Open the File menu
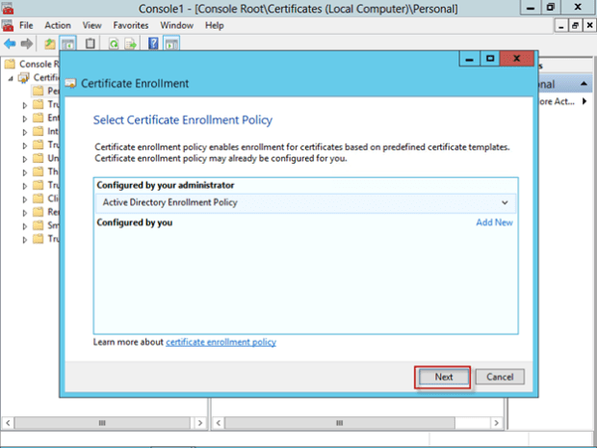 [26, 25]
